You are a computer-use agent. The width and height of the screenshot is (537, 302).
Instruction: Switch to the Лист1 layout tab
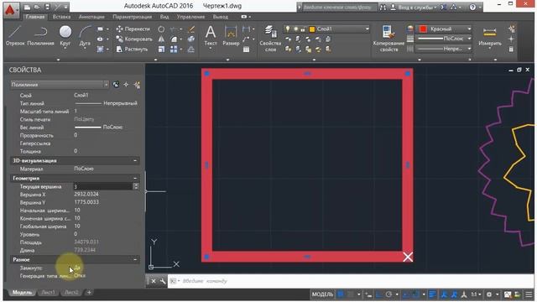click(49, 293)
